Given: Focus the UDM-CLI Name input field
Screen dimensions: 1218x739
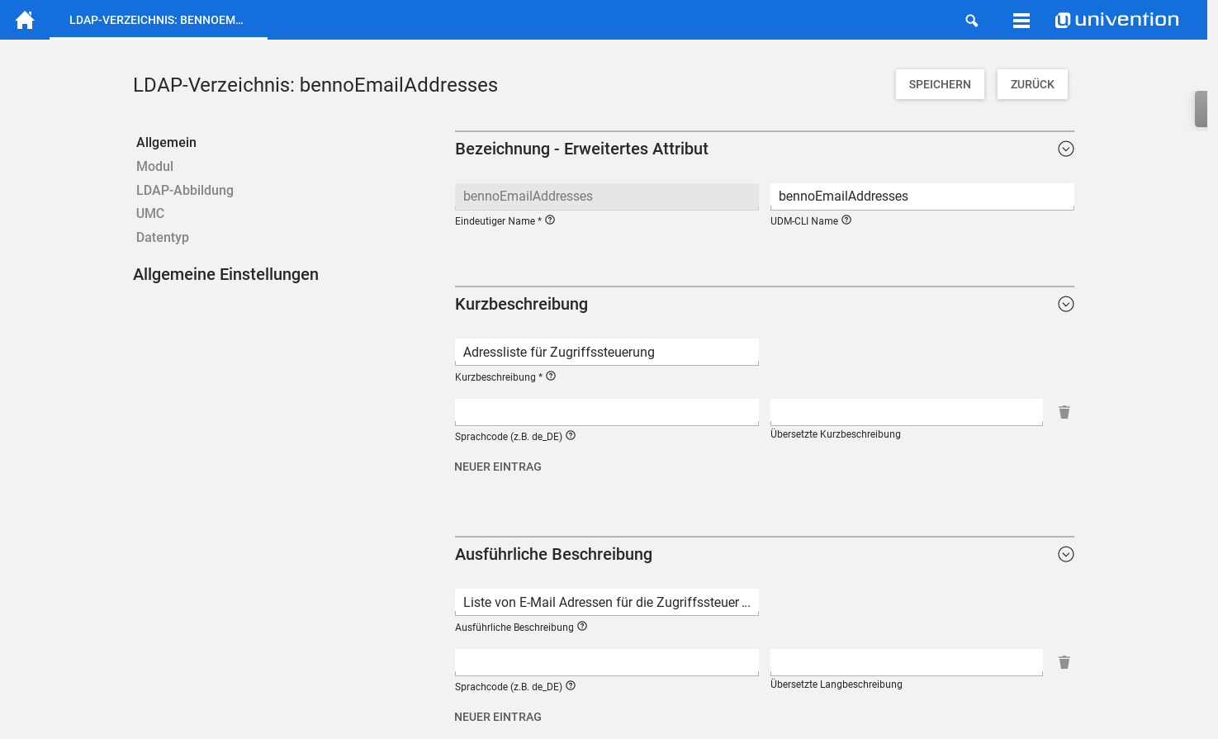Looking at the screenshot, I should pyautogui.click(x=922, y=197).
